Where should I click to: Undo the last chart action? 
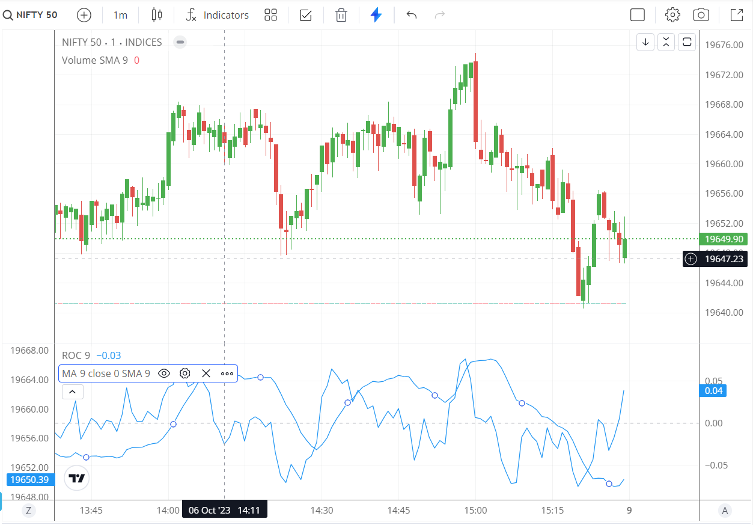(x=412, y=15)
